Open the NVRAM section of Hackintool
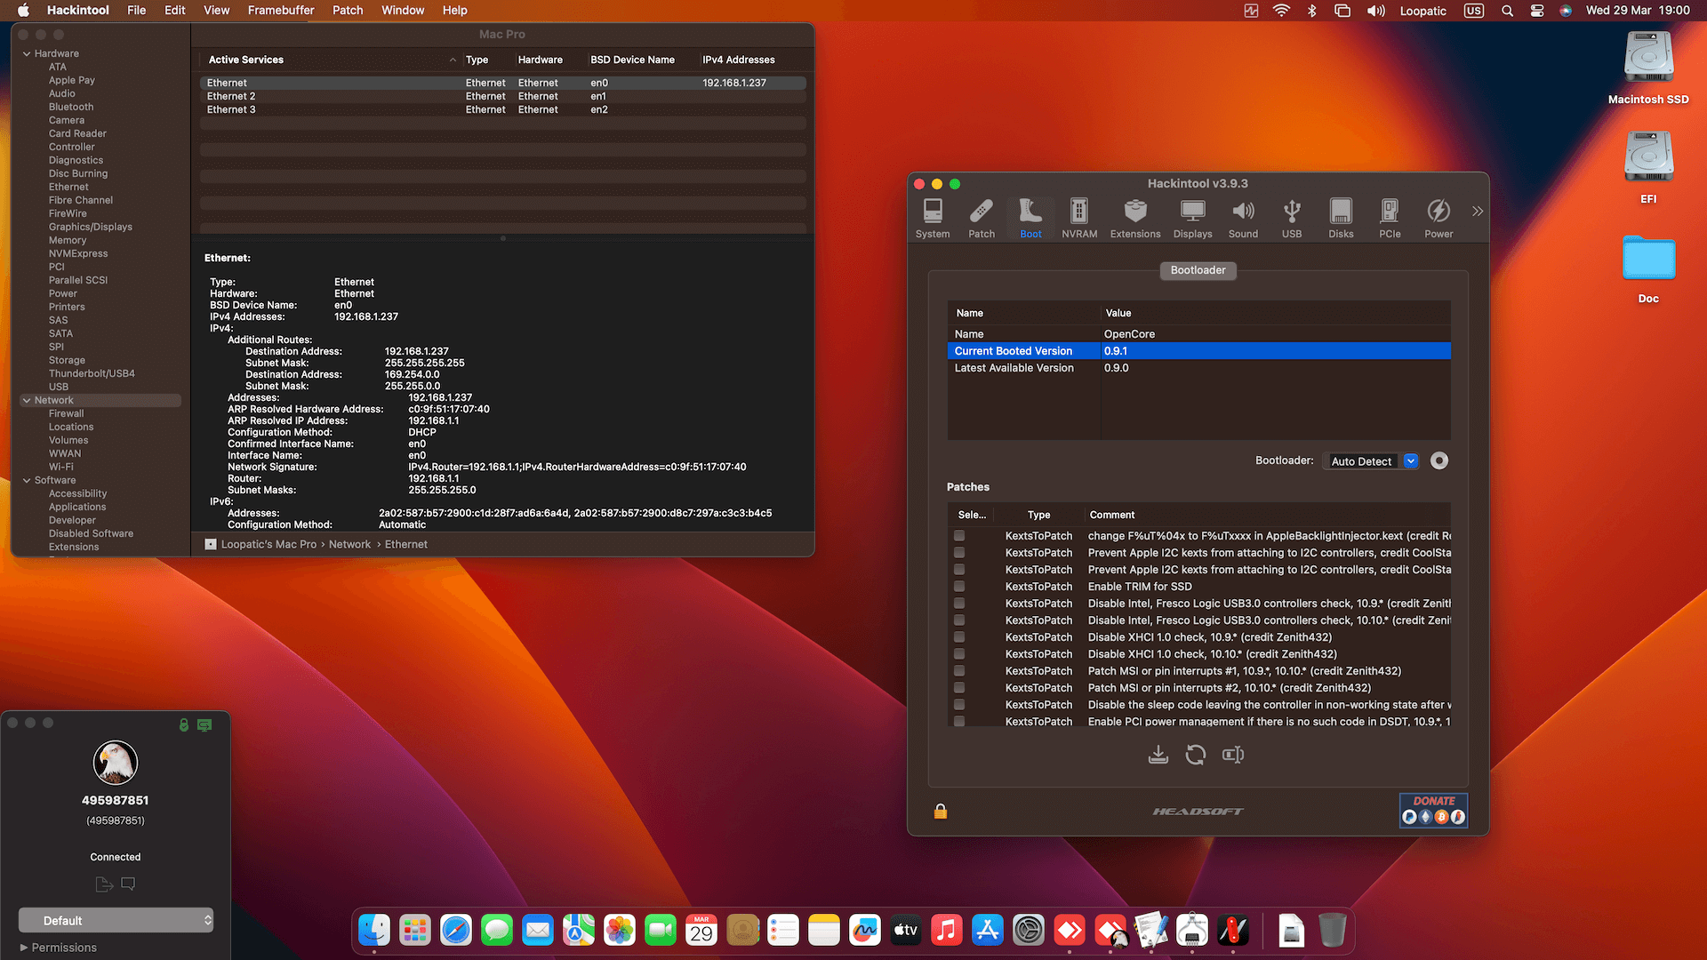This screenshot has width=1707, height=960. [x=1078, y=216]
